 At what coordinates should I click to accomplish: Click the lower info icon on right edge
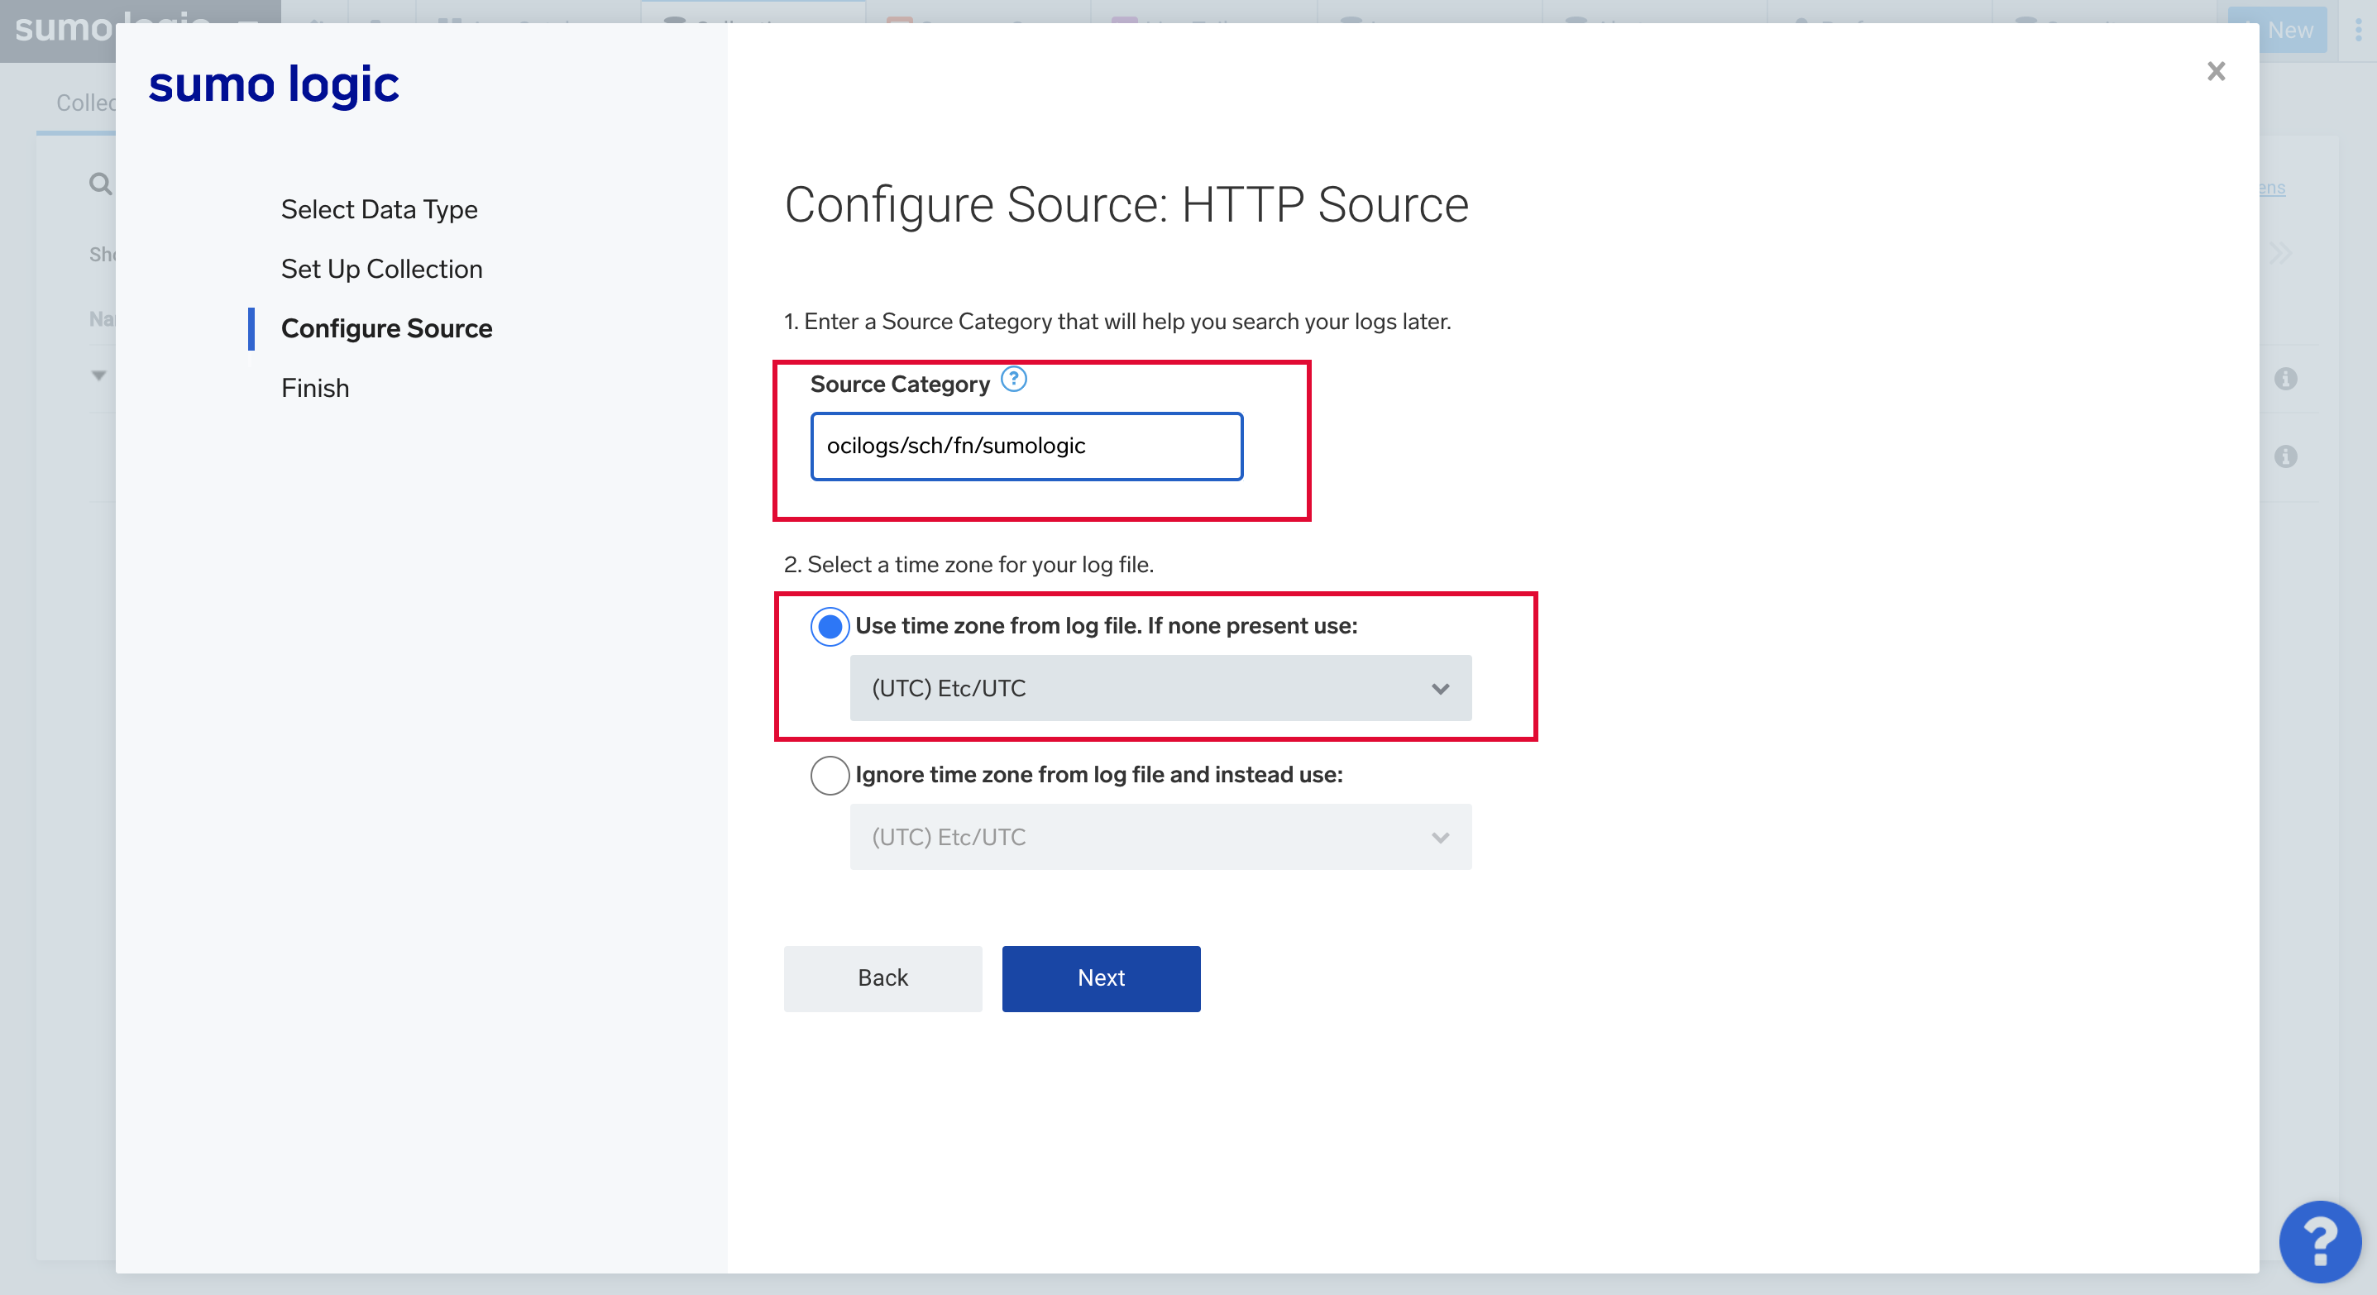[x=2286, y=456]
